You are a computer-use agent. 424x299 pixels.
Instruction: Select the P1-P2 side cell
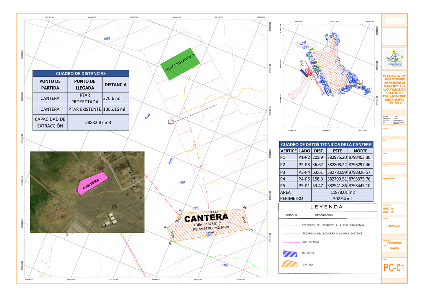coord(305,158)
